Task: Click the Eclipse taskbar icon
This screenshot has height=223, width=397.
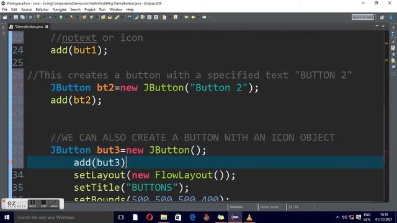Action: pos(235,217)
